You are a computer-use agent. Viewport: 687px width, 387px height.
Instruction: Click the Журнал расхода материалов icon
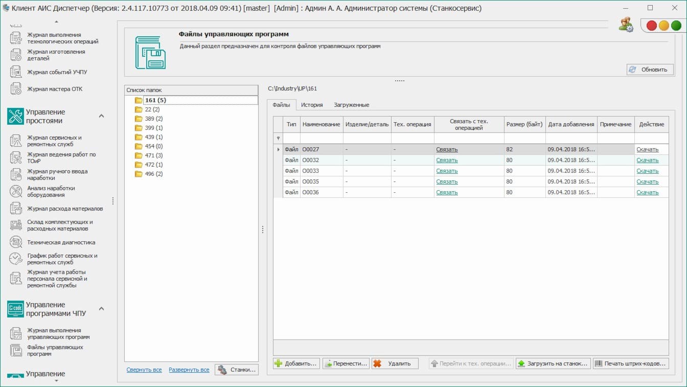click(x=16, y=209)
